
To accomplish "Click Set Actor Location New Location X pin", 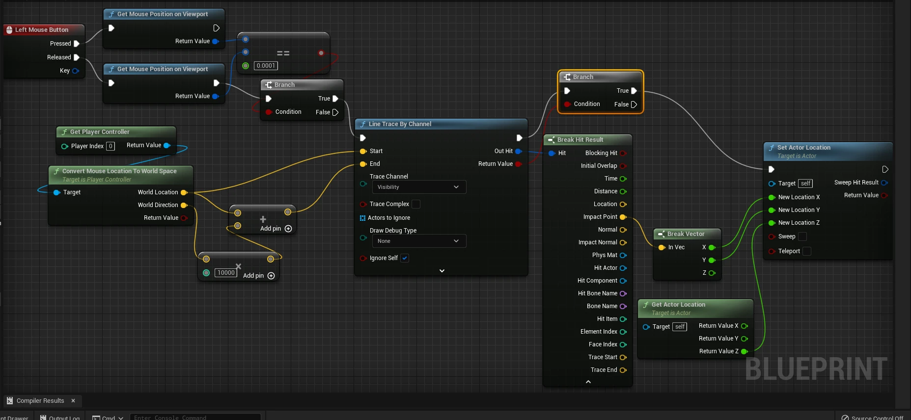I will pos(772,197).
